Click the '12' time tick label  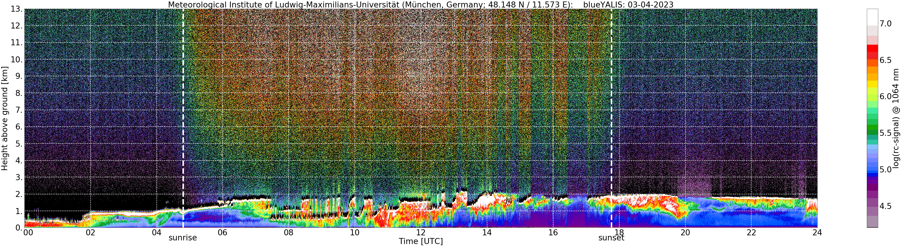pyautogui.click(x=420, y=232)
